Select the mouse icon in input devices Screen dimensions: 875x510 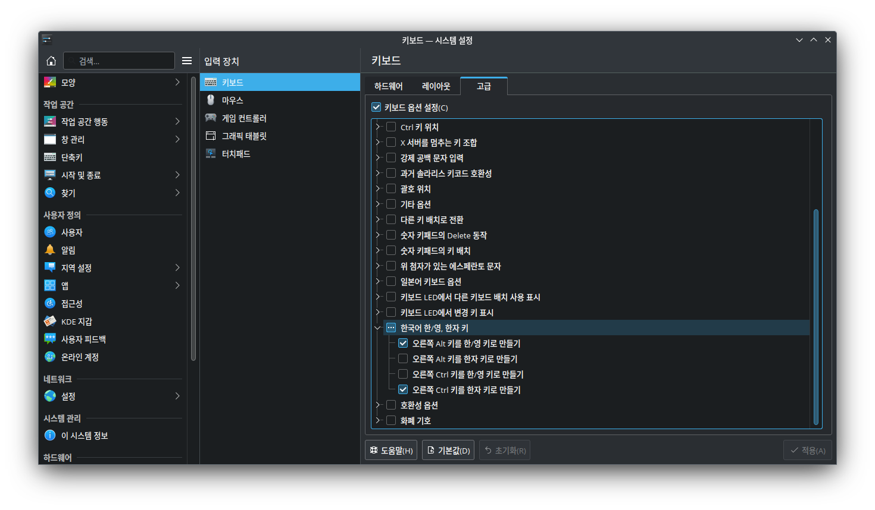coord(211,100)
